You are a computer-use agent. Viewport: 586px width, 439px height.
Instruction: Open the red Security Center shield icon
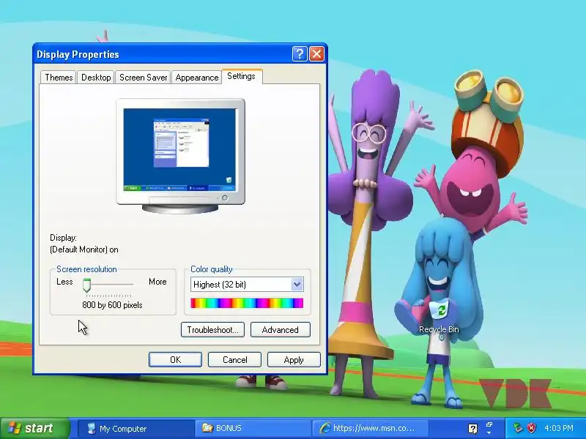click(532, 428)
